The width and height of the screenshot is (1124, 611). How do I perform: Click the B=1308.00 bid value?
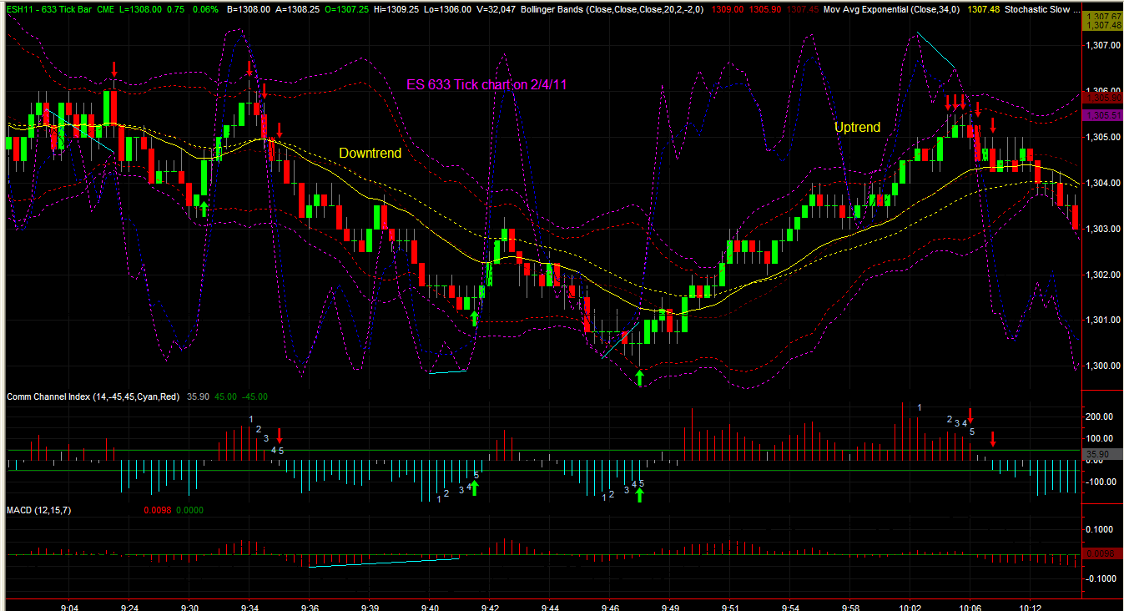249,9
